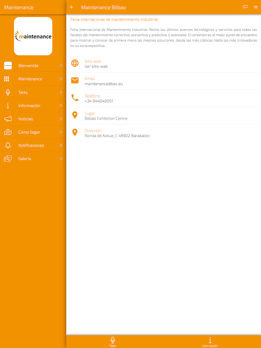Click the phone icon for Teléfono
The height and width of the screenshot is (348, 261).
click(x=75, y=97)
